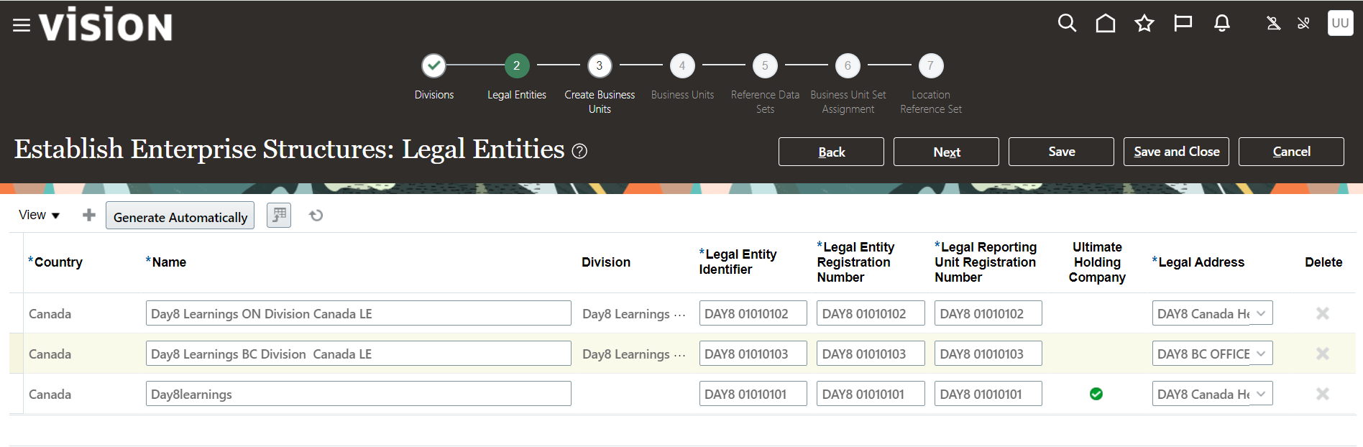Open Legal Address dropdown for DAY8 BC OFFICE
Screen dimensions: 1363x447
1261,354
